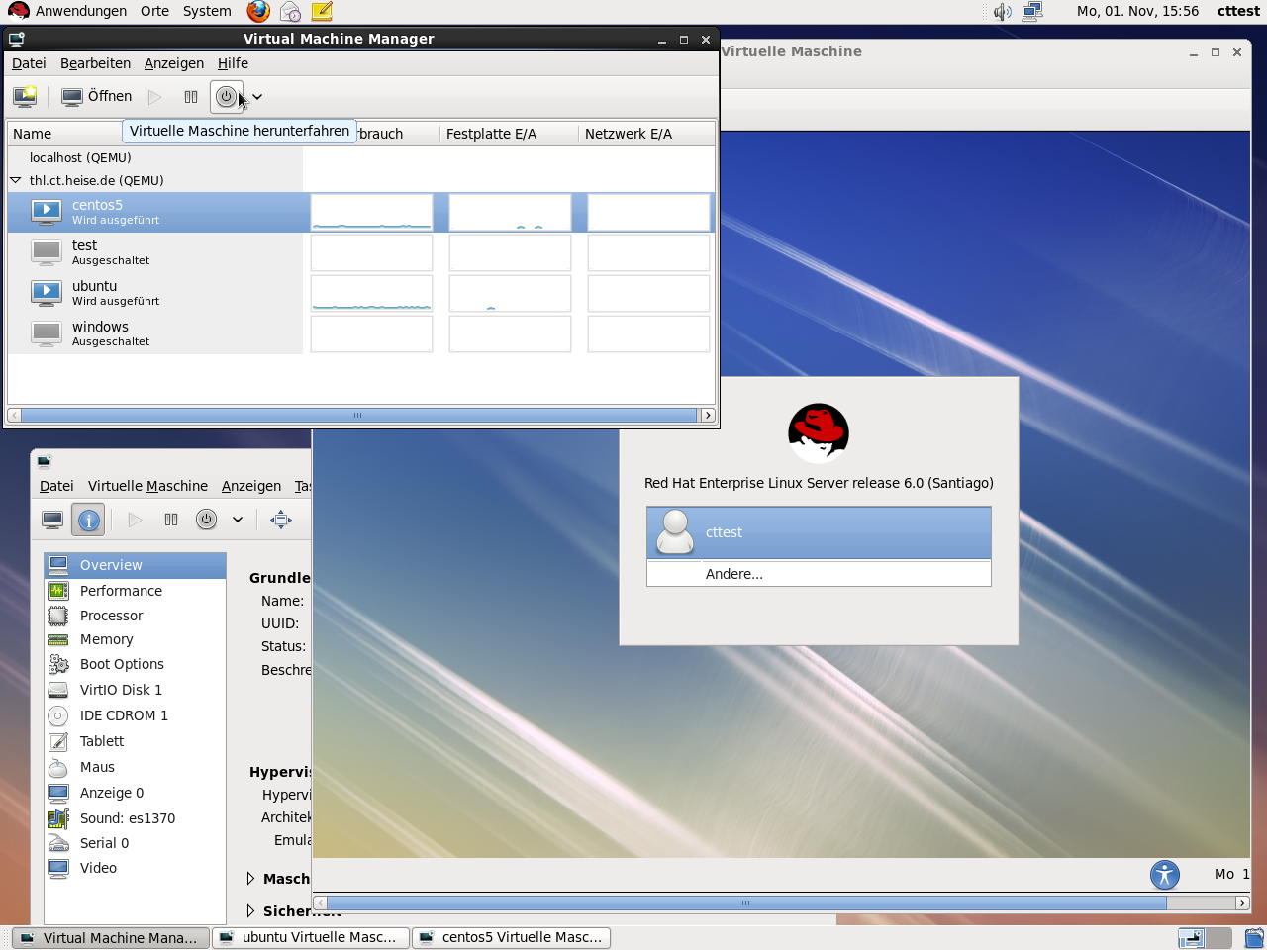Pause the VM in the details window

coord(171,520)
